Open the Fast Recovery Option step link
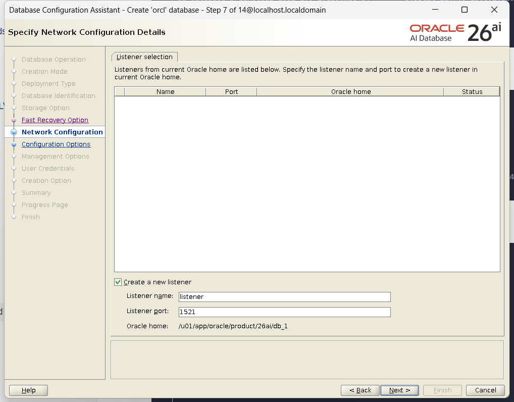This screenshot has height=402, width=514. click(55, 120)
